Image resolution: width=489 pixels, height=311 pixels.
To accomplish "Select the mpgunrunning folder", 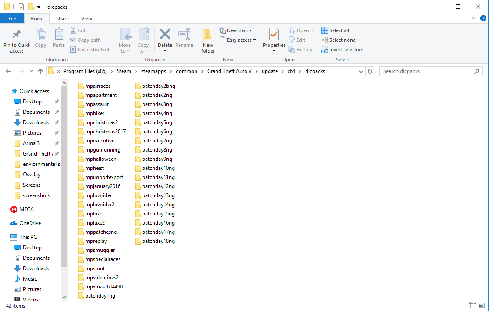I will pos(99,150).
